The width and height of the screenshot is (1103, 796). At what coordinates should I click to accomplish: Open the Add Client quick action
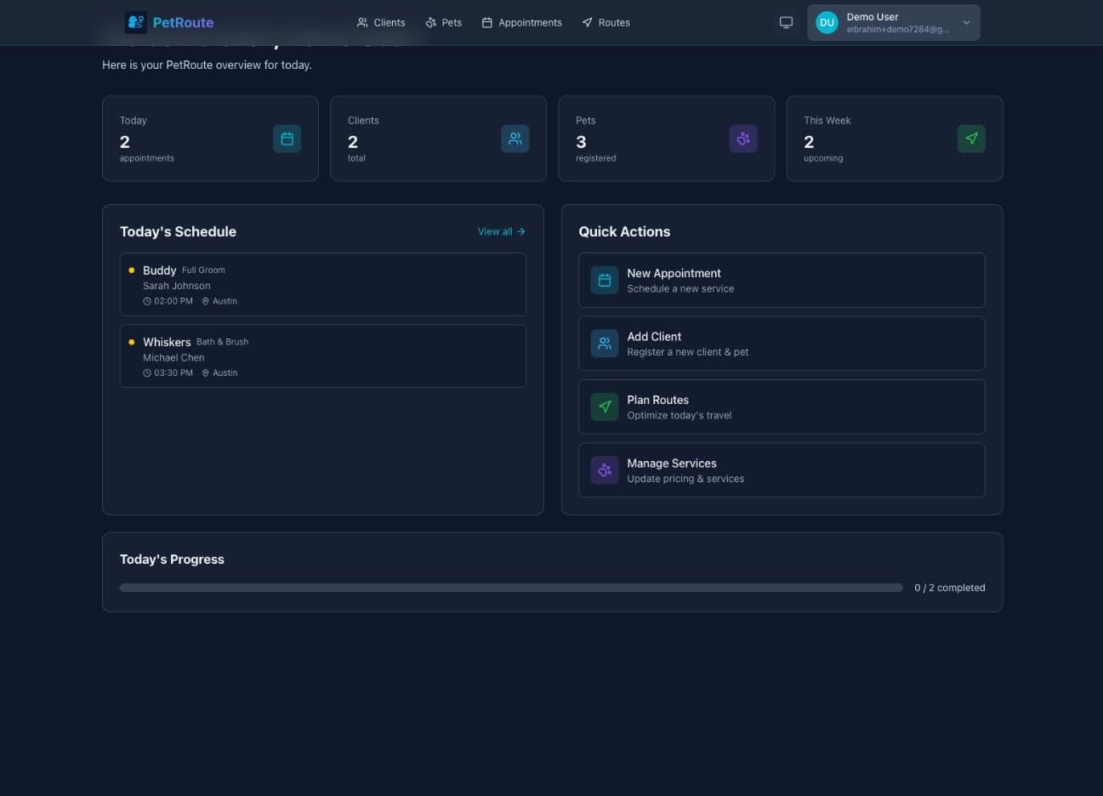781,343
